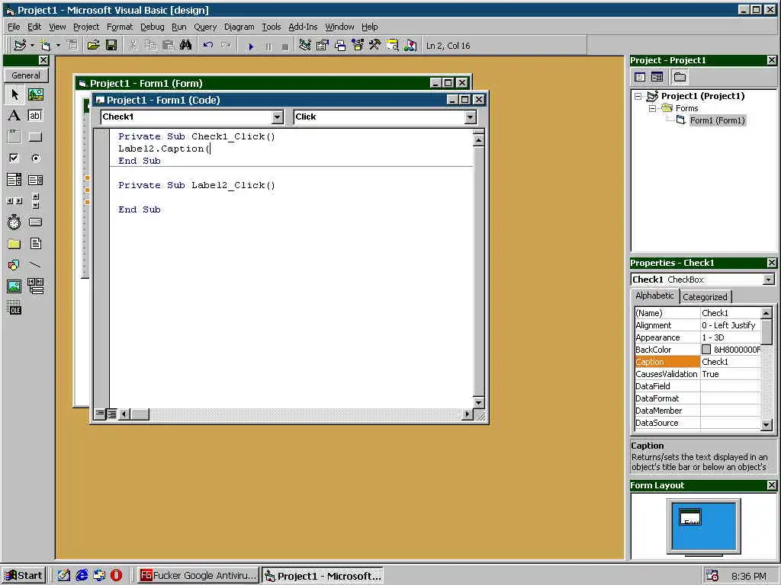Open the Click procedure dropdown
The image size is (781, 585).
pyautogui.click(x=470, y=117)
